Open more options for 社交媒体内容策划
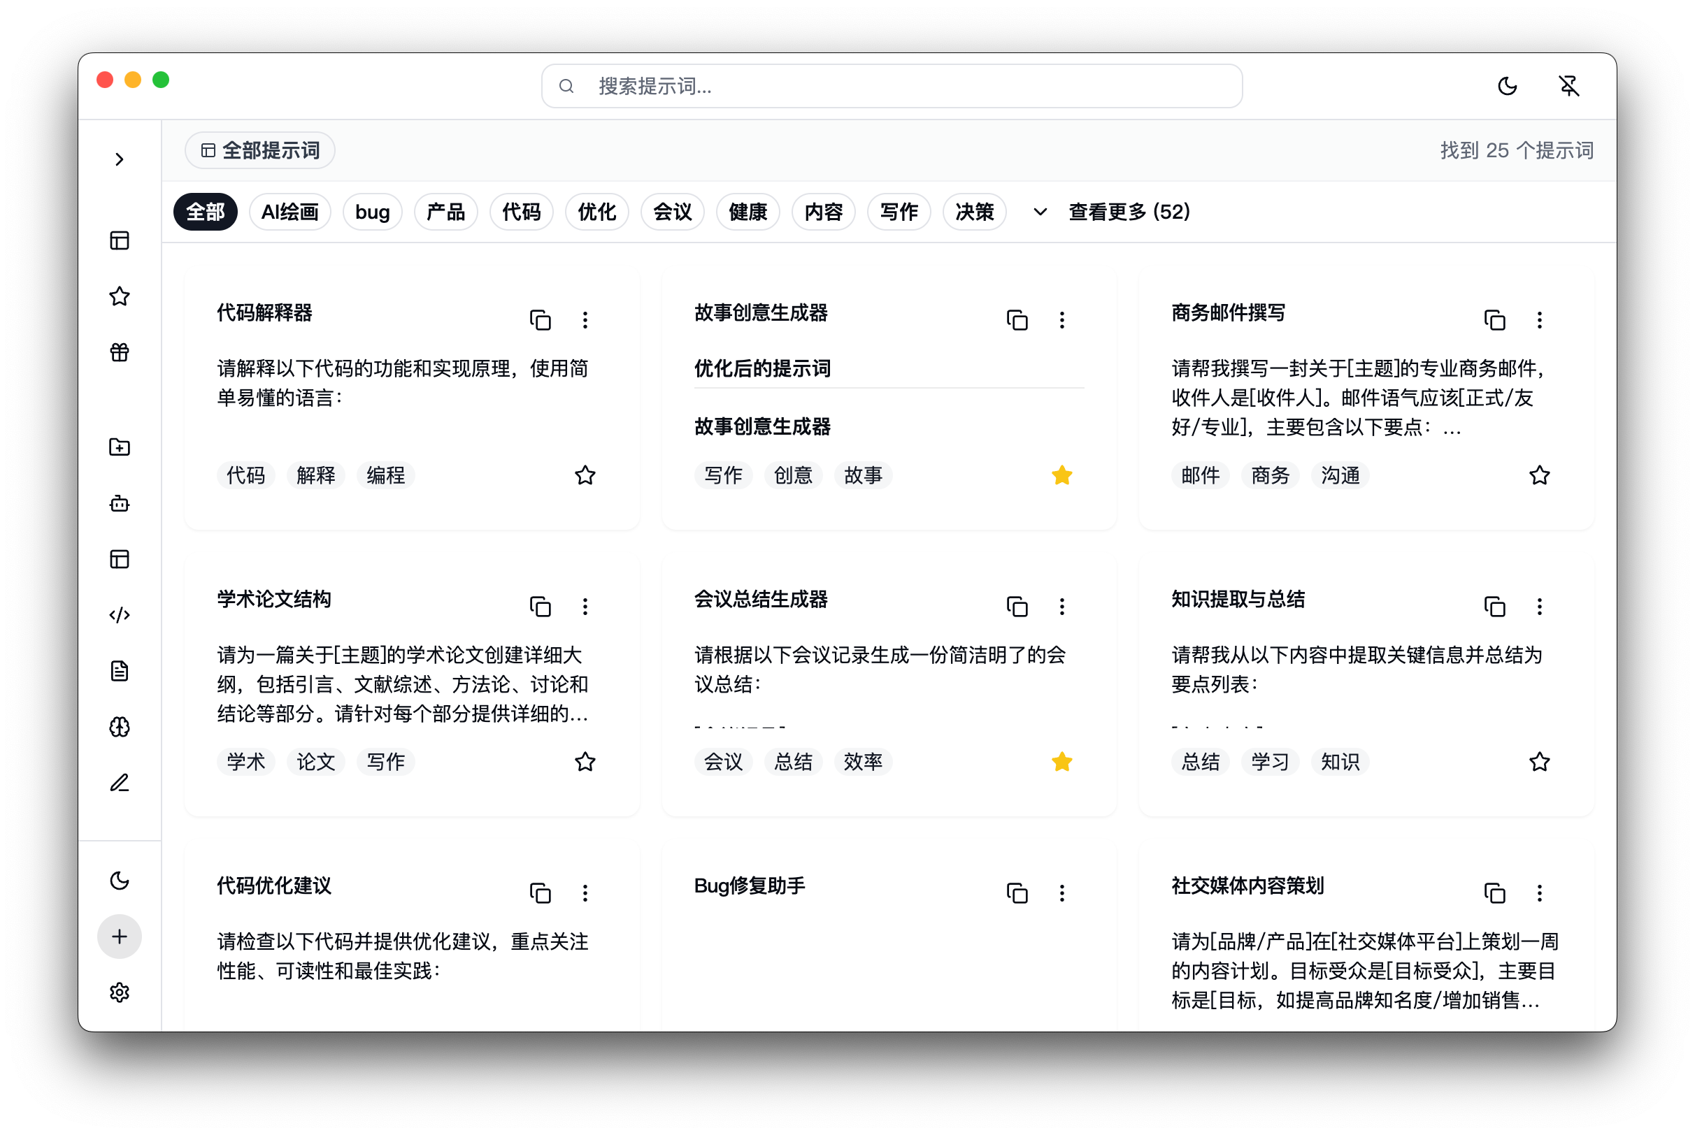The height and width of the screenshot is (1135, 1695). click(1540, 893)
